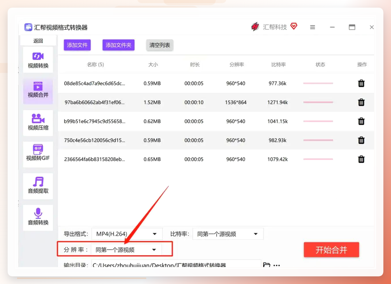
Task: Browse output folder via folder icon
Action: point(267,265)
